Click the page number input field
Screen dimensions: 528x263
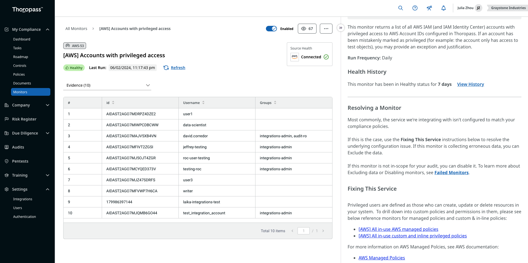304,231
